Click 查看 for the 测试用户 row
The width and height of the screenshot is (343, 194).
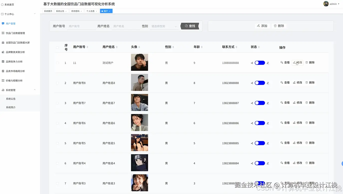pyautogui.click(x=285, y=62)
